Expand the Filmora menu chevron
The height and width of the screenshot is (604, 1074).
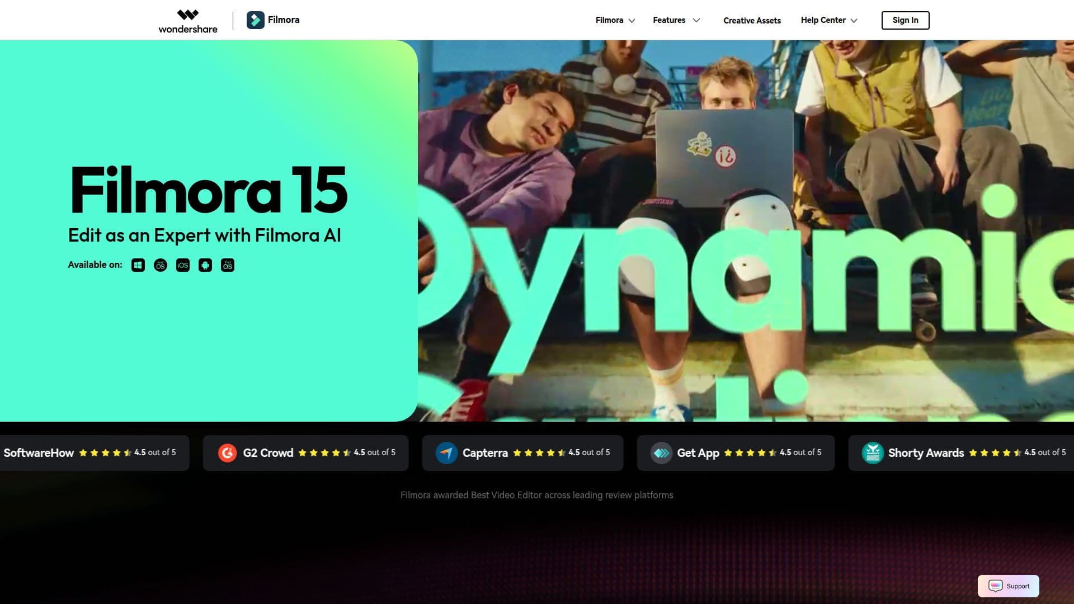point(632,21)
